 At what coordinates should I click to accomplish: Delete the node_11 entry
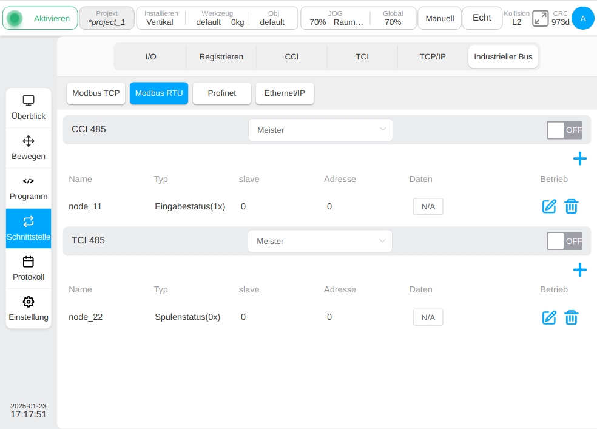[571, 206]
